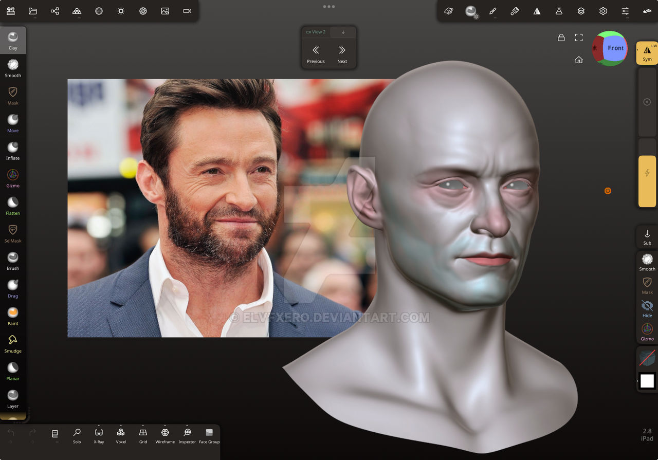Click the home reset view icon

[x=579, y=60]
